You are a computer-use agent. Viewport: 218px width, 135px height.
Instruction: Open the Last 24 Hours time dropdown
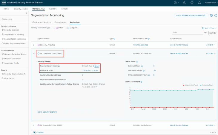(x=209, y=28)
